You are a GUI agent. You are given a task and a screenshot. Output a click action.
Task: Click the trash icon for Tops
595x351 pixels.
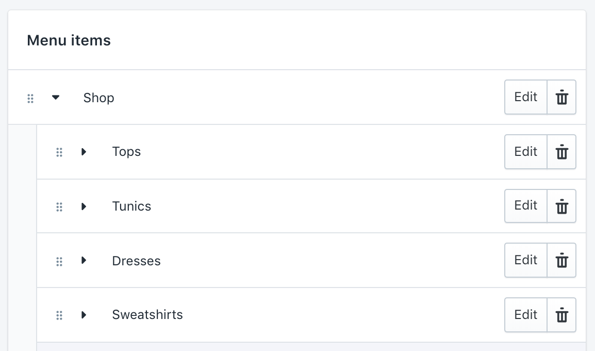coord(561,152)
